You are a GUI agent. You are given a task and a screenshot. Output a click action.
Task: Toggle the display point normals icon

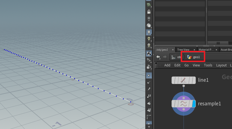[149, 82]
